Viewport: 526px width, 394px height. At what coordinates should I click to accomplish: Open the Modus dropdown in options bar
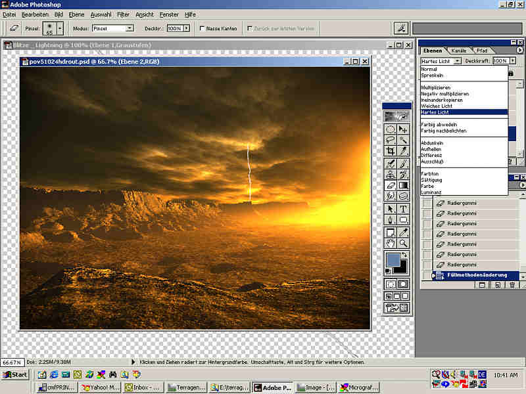coord(129,28)
